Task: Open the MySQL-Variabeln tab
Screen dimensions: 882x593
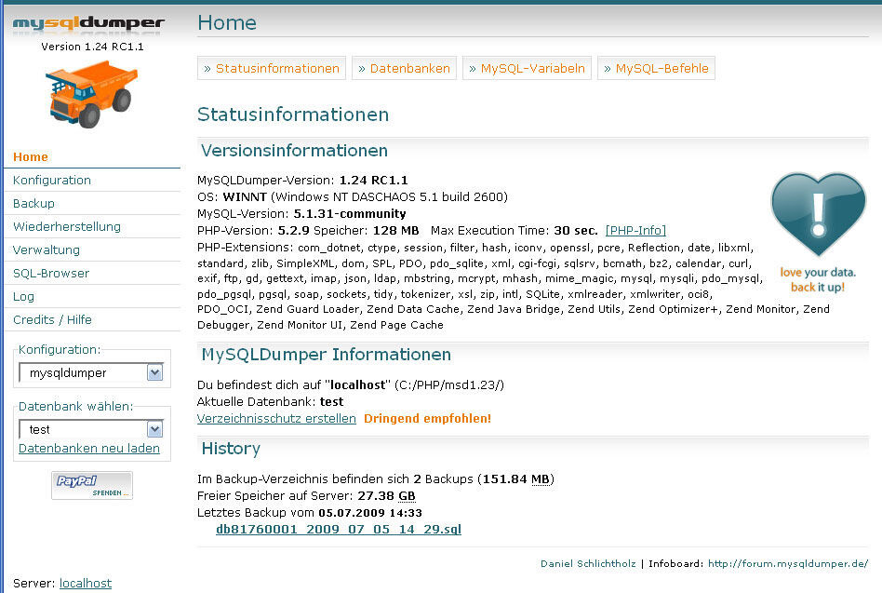Action: (527, 67)
